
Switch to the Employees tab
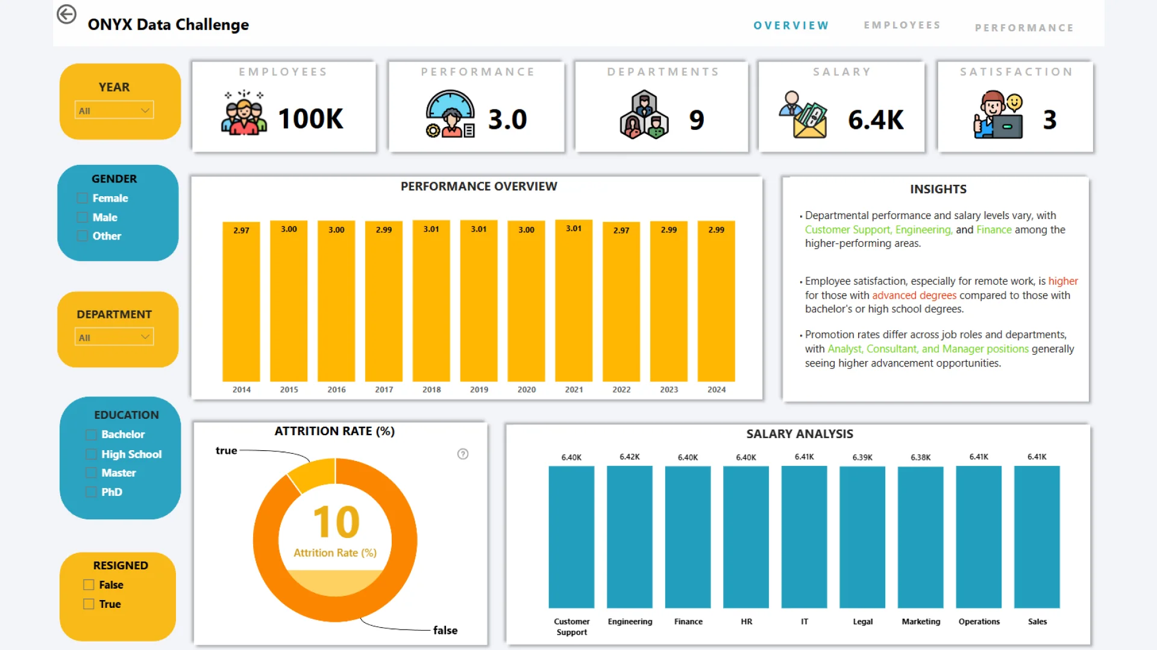902,25
